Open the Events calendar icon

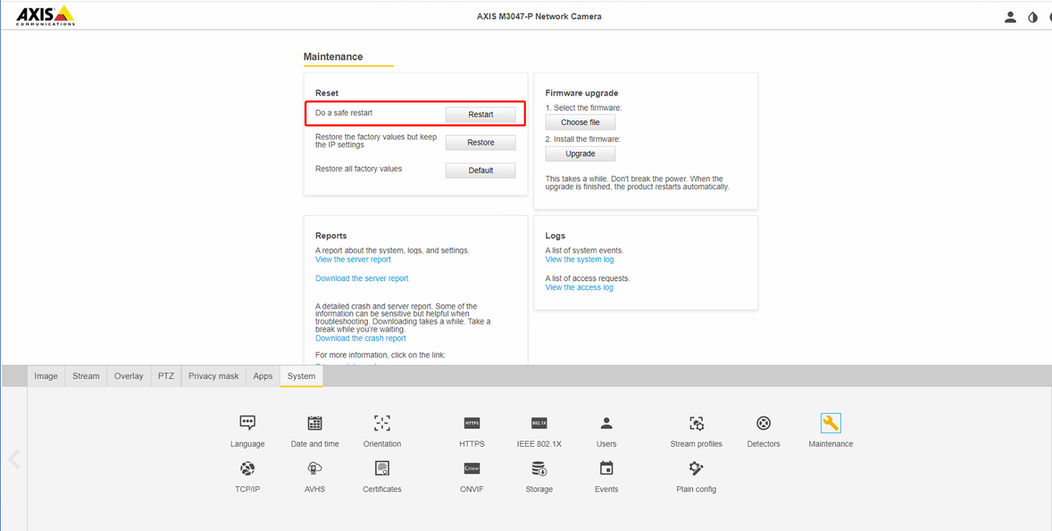tap(606, 468)
